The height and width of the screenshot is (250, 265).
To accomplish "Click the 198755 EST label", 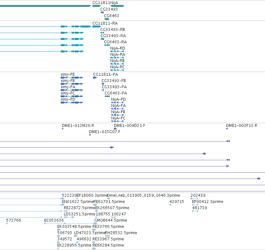I will point(103,214).
